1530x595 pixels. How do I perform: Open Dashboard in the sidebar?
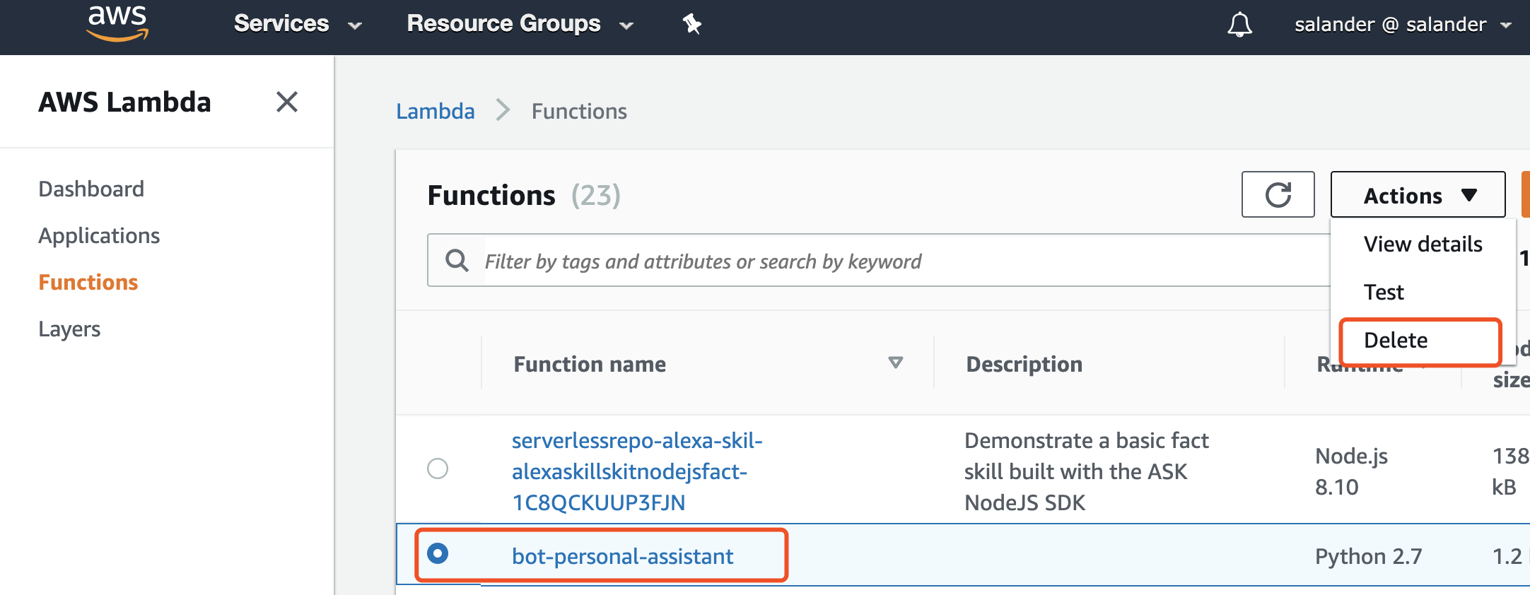[x=91, y=189]
